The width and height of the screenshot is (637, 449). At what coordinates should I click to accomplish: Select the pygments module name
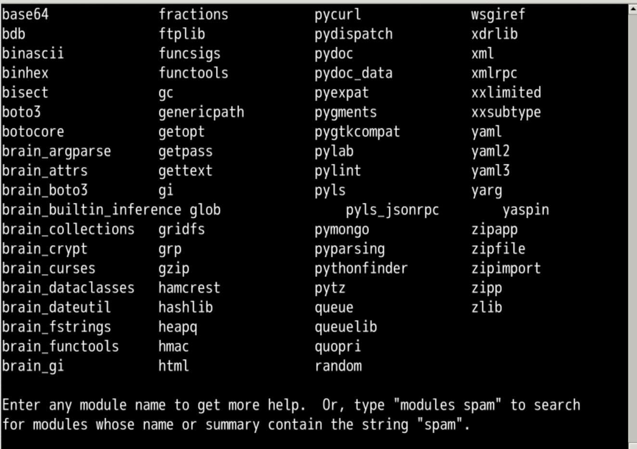click(x=345, y=112)
